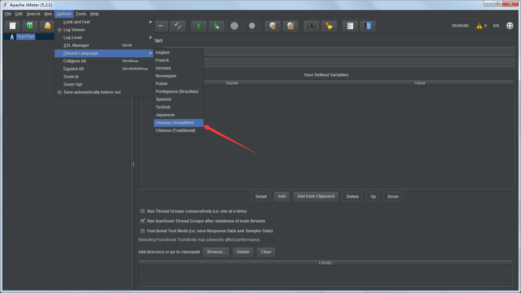Open the File menu
521x293 pixels.
coord(8,14)
